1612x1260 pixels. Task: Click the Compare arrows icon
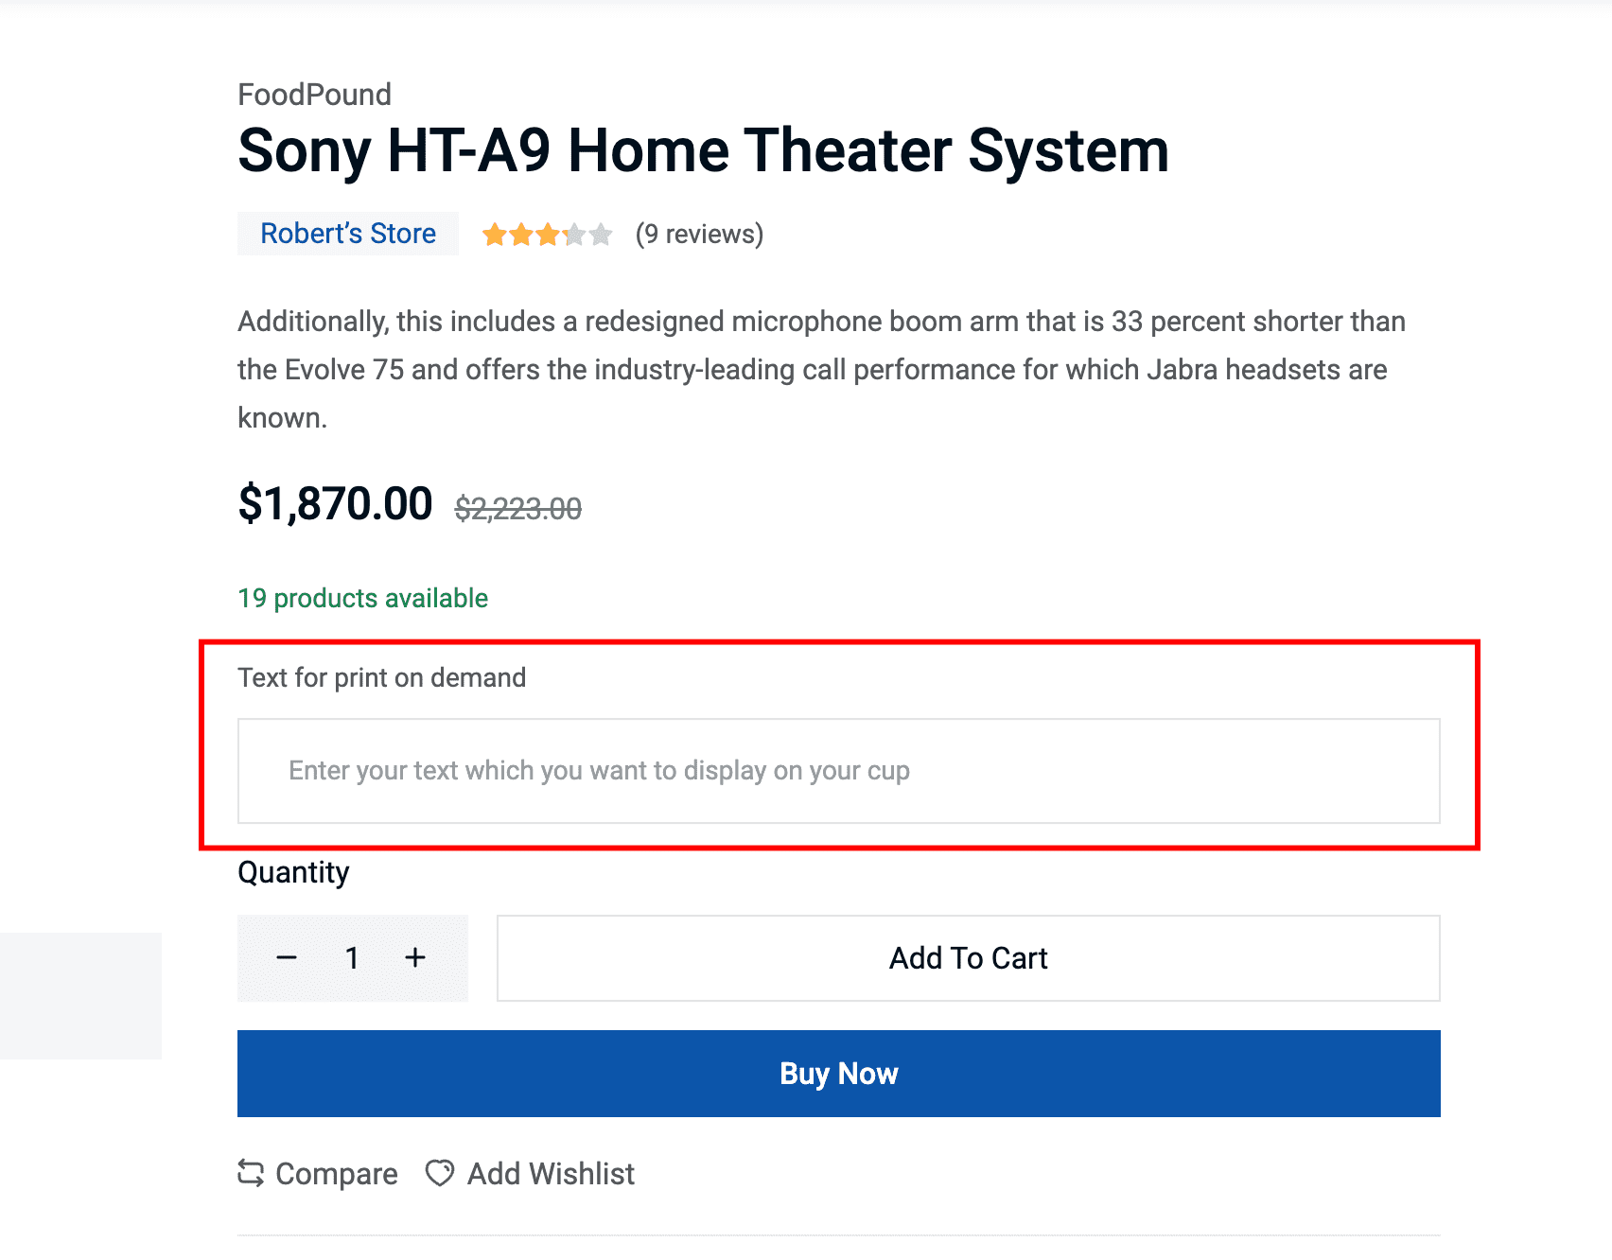pyautogui.click(x=251, y=1173)
